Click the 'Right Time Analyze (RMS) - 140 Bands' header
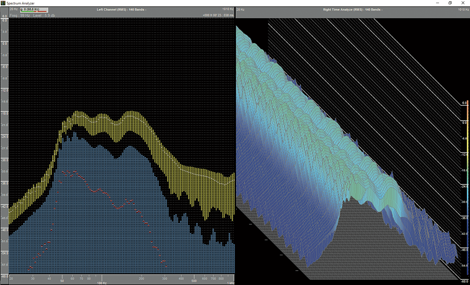Image resolution: width=470 pixels, height=285 pixels. [x=353, y=9]
